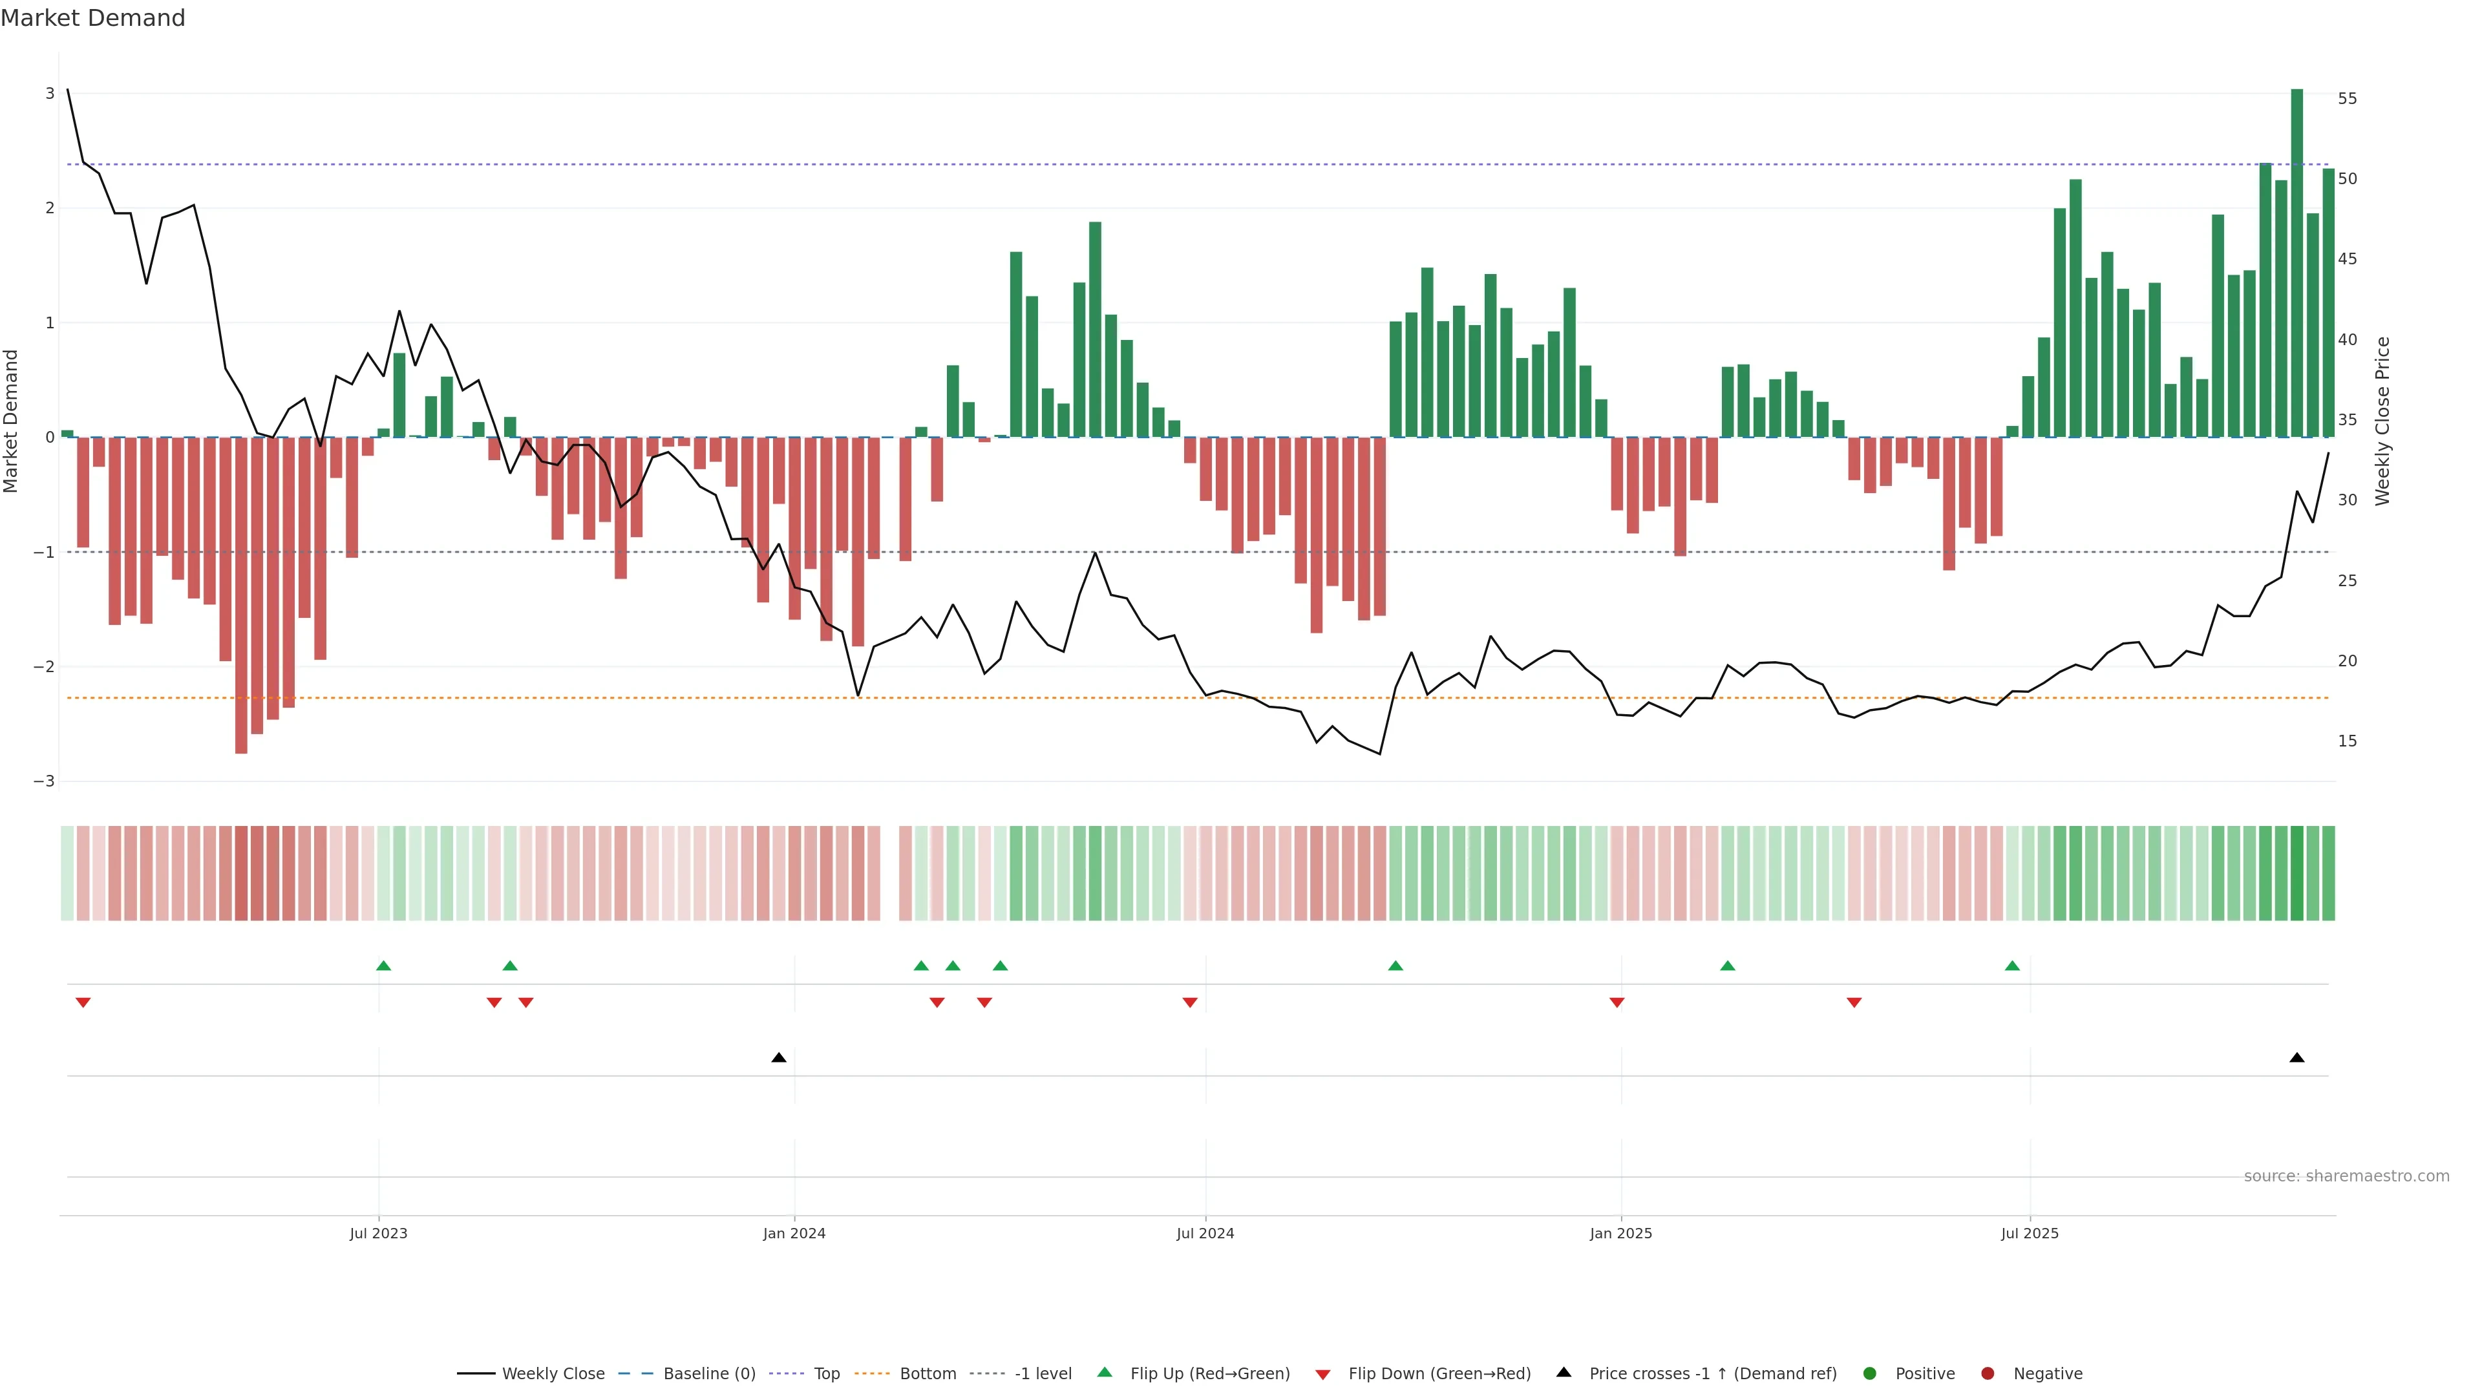Click the Jul 2025 x-axis label
Screen dimensions: 2482x1396
pos(2029,1233)
